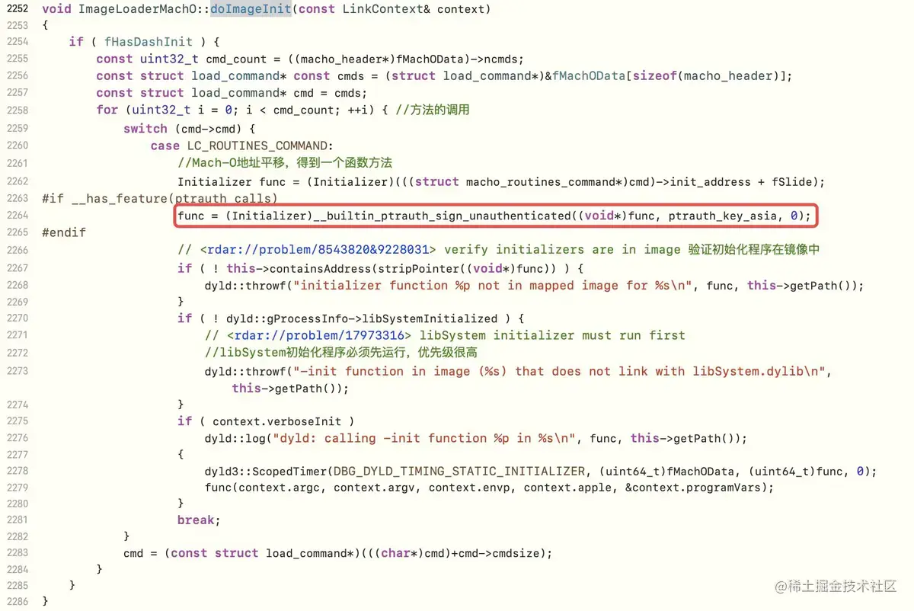Open rdar://problem/8543820&9228031 link
The width and height of the screenshot is (914, 611).
[318, 250]
